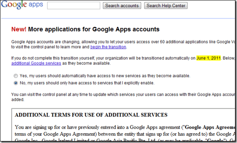Click paragraph starting 'Google Apps accounts are changing'
The height and width of the screenshot is (143, 237).
pos(123,44)
